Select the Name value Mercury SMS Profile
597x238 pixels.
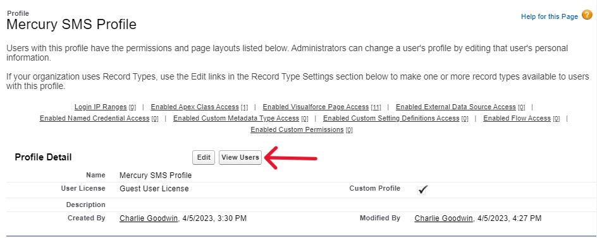click(x=156, y=176)
